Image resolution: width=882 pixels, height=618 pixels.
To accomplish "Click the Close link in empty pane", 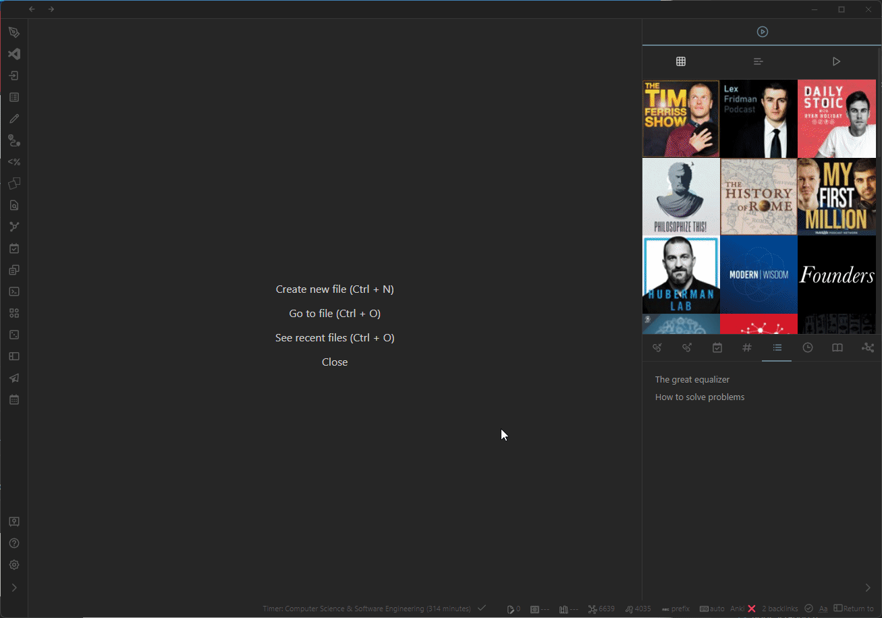I will click(x=335, y=362).
